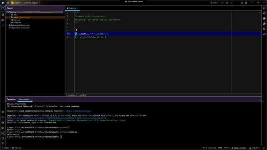
Task: Change UTF-8 file encoding
Action: pyautogui.click(x=227, y=148)
